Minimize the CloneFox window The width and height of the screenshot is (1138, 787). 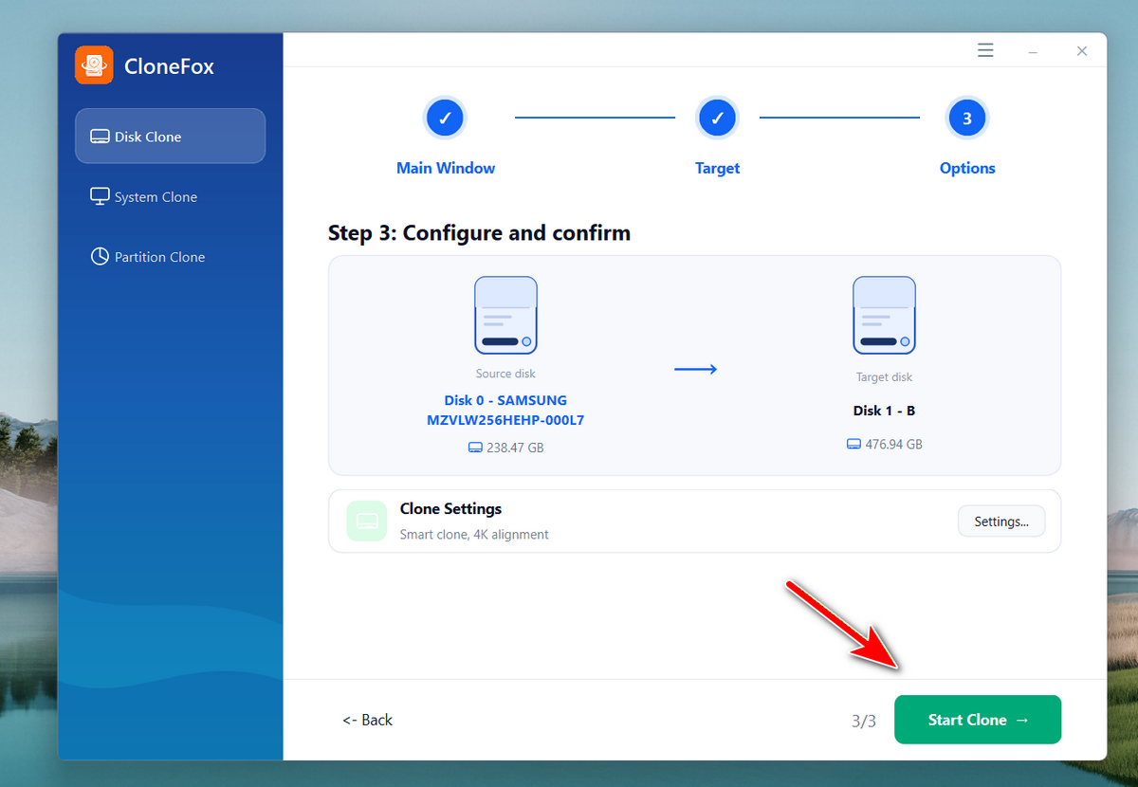tap(1033, 51)
